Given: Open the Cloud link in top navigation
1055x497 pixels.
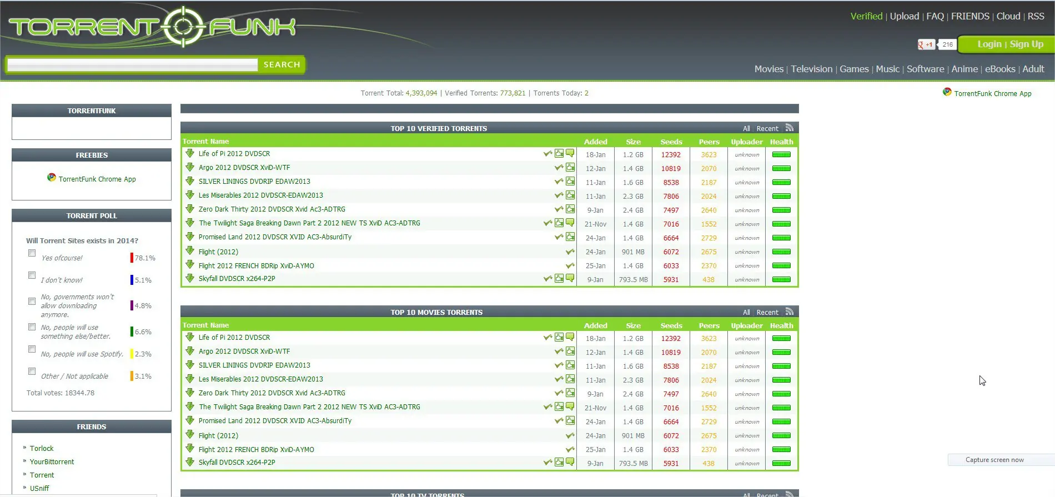Looking at the screenshot, I should [x=1008, y=16].
